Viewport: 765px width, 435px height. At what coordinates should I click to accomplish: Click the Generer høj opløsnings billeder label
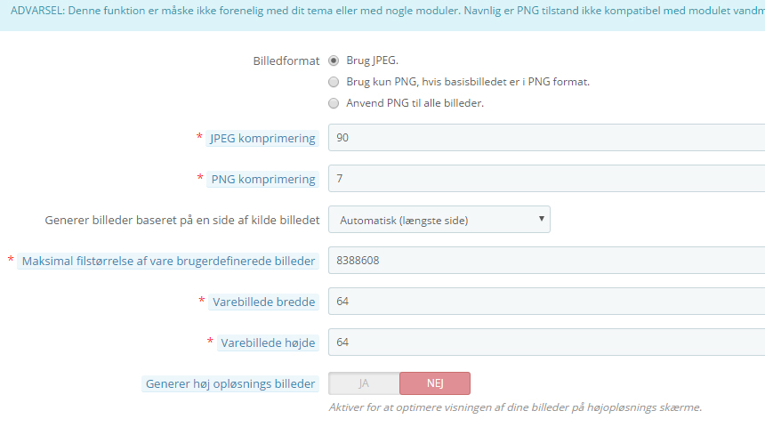(230, 384)
